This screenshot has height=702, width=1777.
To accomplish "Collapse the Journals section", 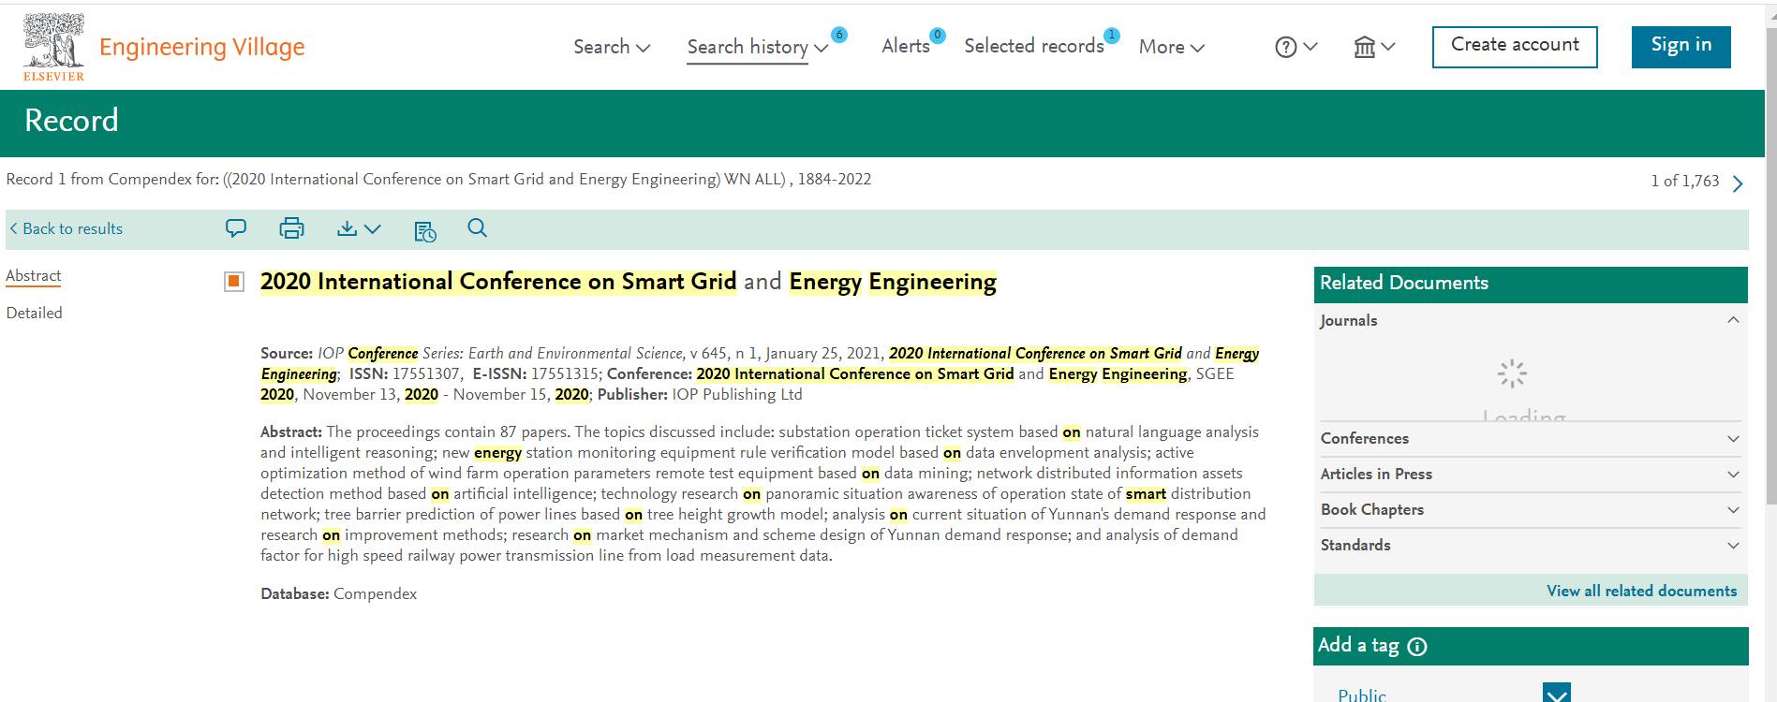I will (1733, 320).
